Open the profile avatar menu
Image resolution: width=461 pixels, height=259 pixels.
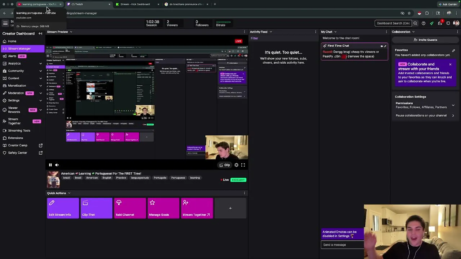click(456, 23)
